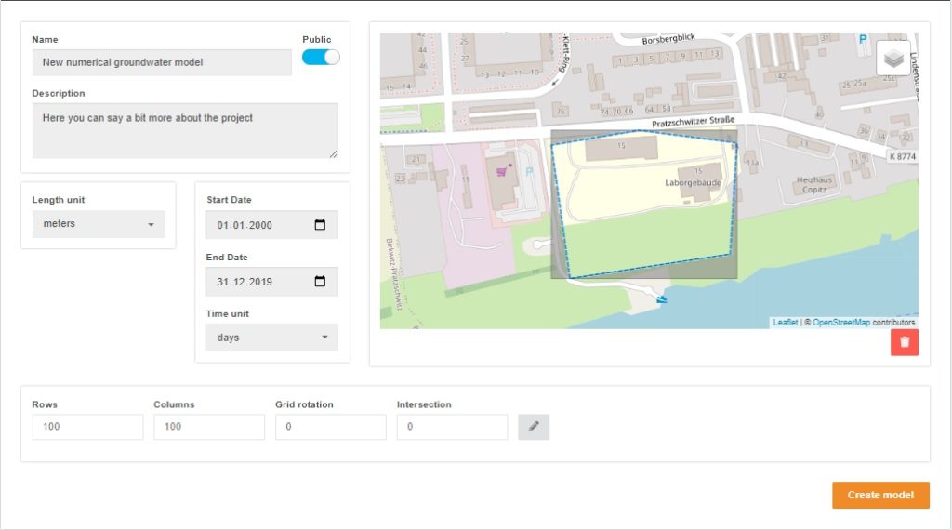Delete the drawn area with the red trash button
This screenshot has height=530, width=952.
point(904,342)
